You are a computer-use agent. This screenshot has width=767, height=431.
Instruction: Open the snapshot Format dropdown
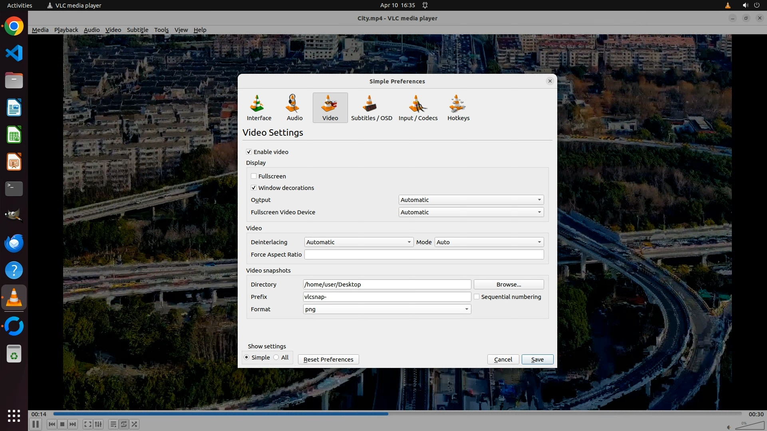(387, 309)
